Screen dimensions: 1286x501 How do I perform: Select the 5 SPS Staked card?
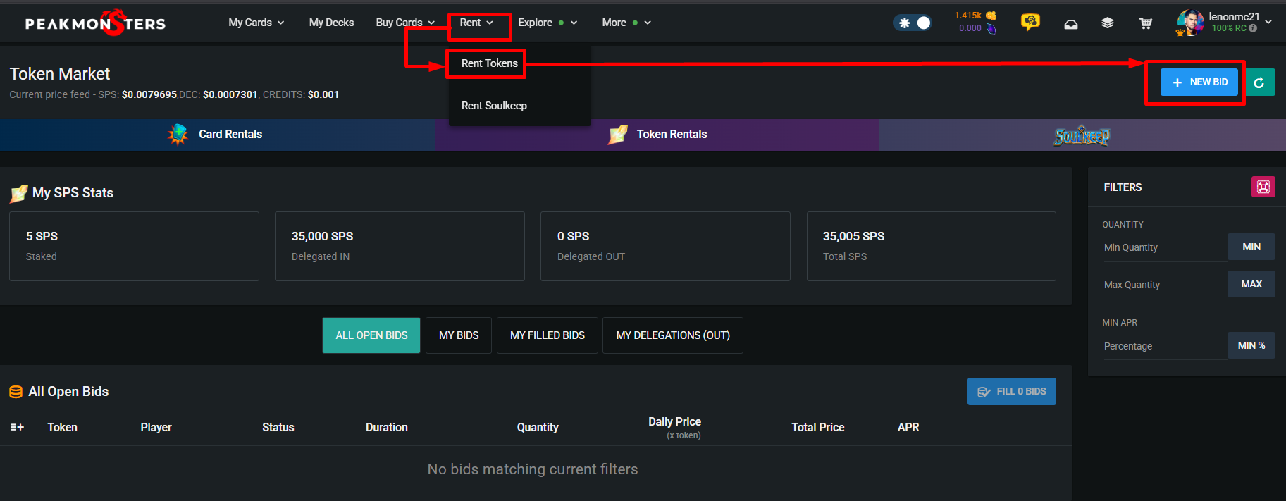(134, 246)
